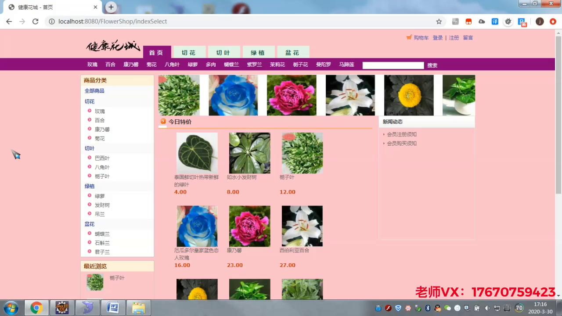This screenshot has width=562, height=316.
Task: Click the site search input field
Action: pos(393,65)
